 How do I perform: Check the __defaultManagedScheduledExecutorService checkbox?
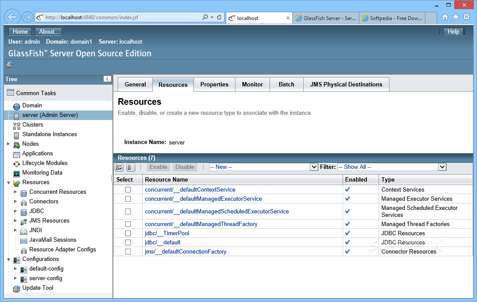click(128, 212)
